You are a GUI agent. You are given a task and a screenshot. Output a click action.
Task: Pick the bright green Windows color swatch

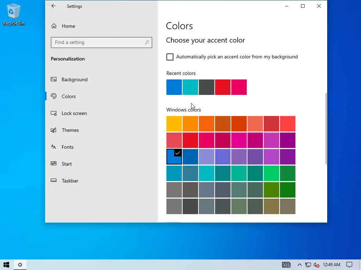pyautogui.click(x=271, y=173)
